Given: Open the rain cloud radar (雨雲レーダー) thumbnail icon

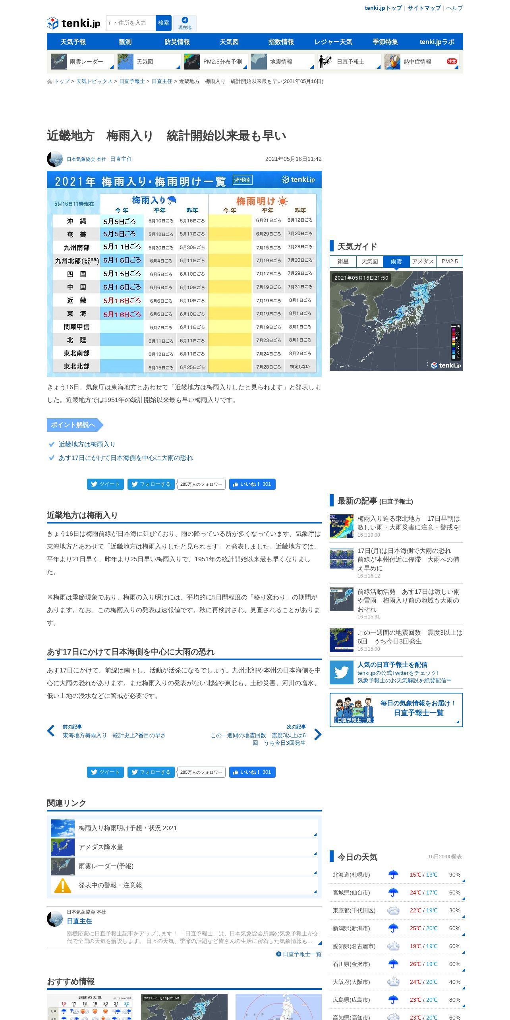Looking at the screenshot, I should 59,62.
